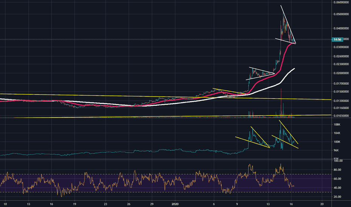Click the date label 20 on time axis
Screen dimensions: 351x207
tap(322, 204)
